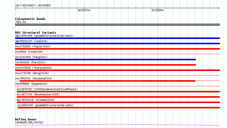Open esv3677334 (Besenbacher2015) variant label

point(38,94)
